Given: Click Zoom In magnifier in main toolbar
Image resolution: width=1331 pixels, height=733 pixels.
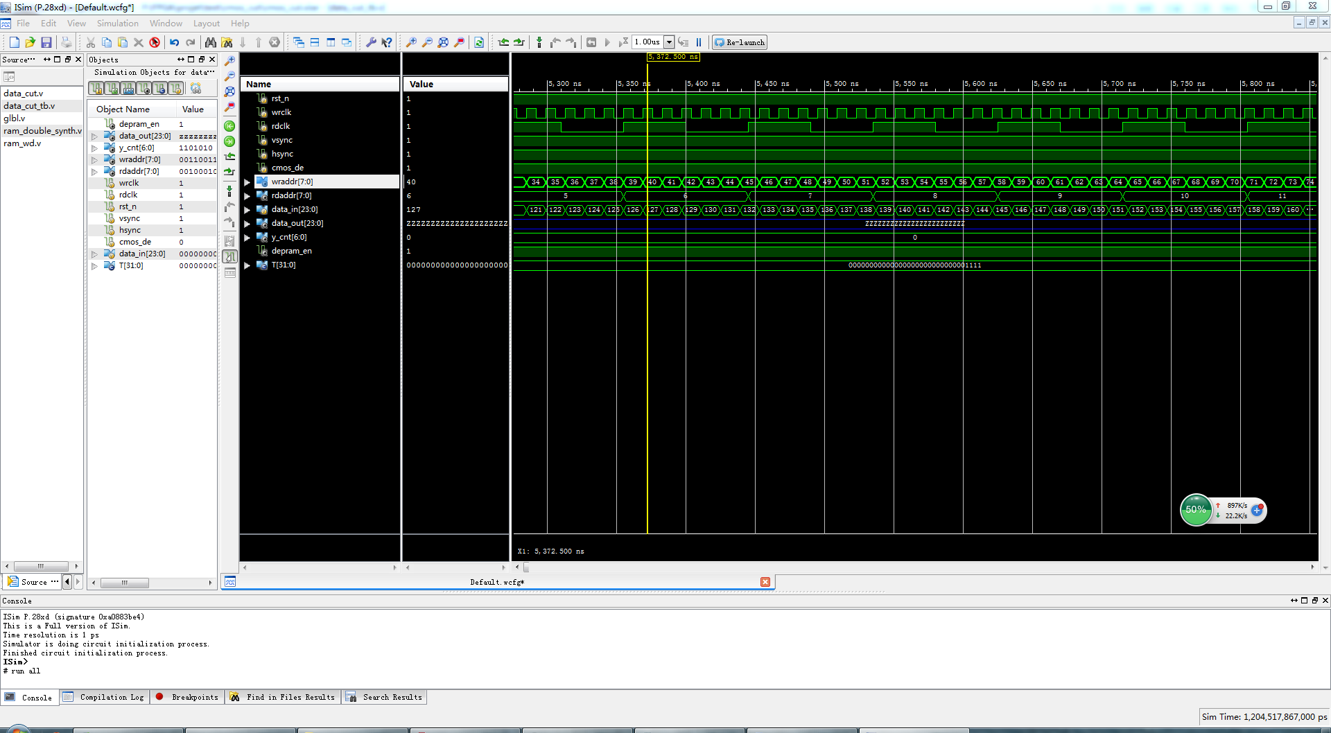Looking at the screenshot, I should click(411, 42).
